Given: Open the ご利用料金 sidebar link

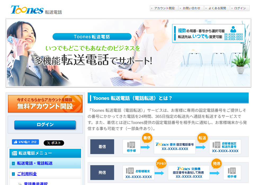Looking at the screenshot, I should (x=27, y=174).
